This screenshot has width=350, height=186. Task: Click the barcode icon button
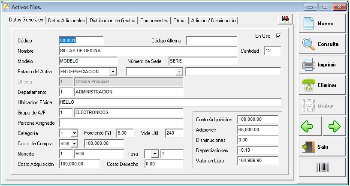pyautogui.click(x=322, y=168)
